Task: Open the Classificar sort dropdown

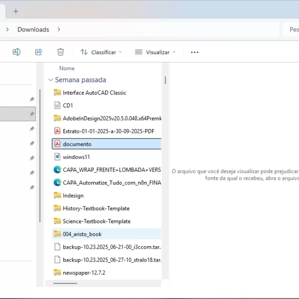Action: point(101,52)
